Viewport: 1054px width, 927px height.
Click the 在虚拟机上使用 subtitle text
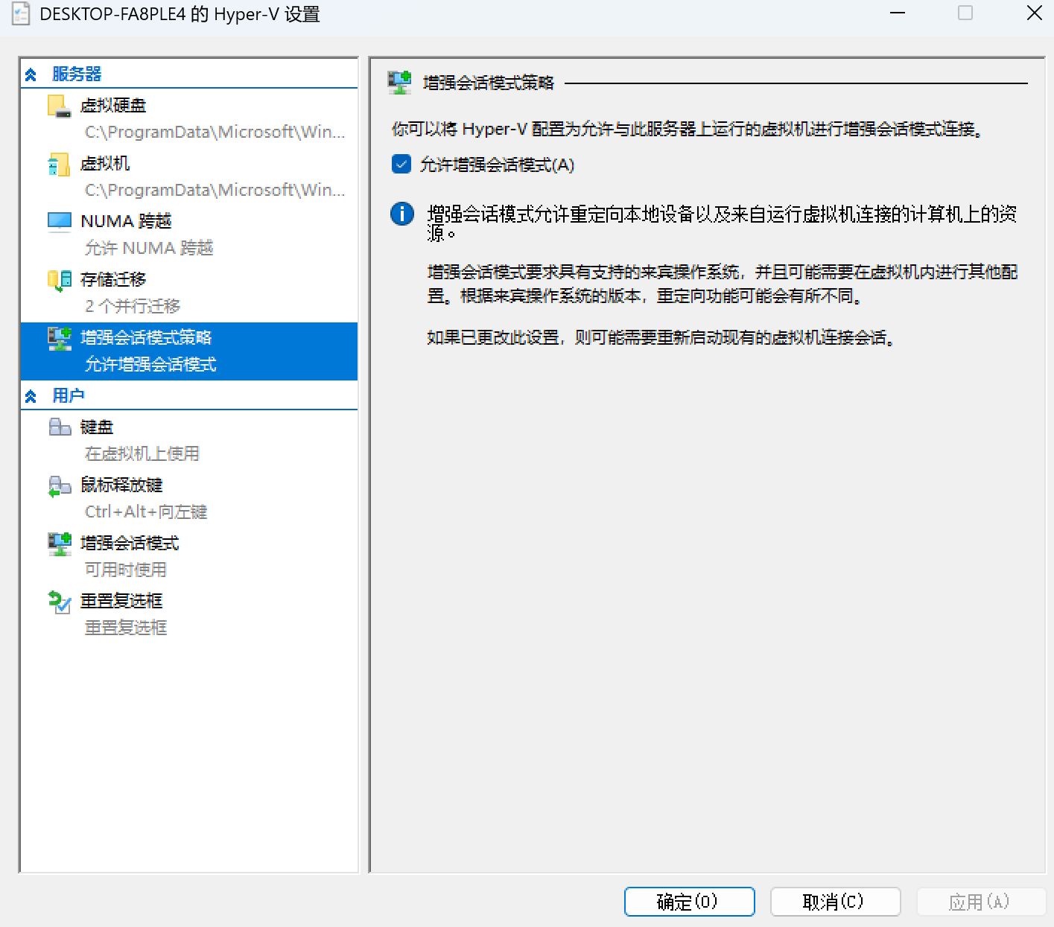(142, 453)
